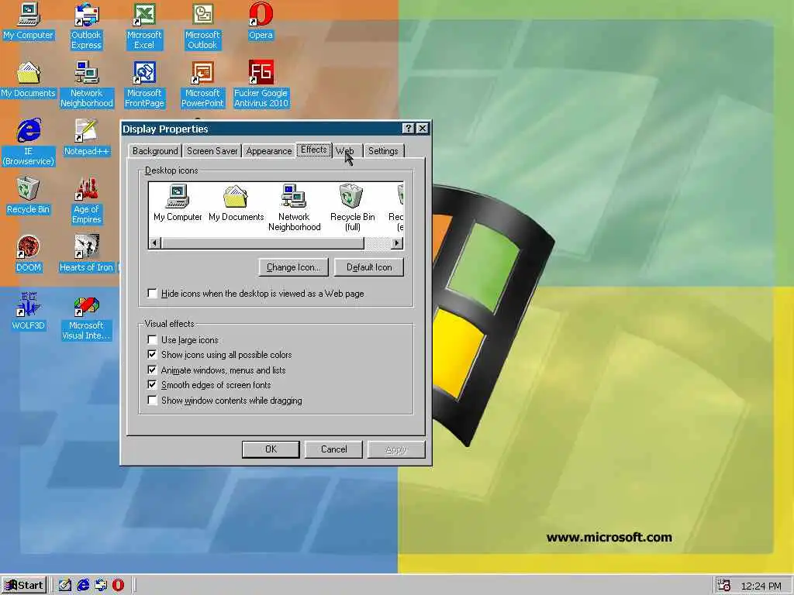Open Internet Explorer from quick launch
Image resolution: width=794 pixels, height=595 pixels.
click(83, 586)
